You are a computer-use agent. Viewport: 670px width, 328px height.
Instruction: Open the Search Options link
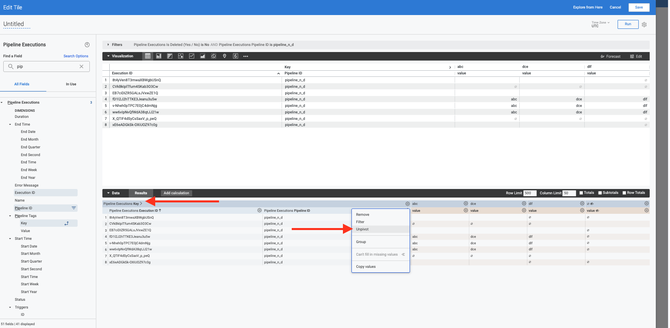76,56
